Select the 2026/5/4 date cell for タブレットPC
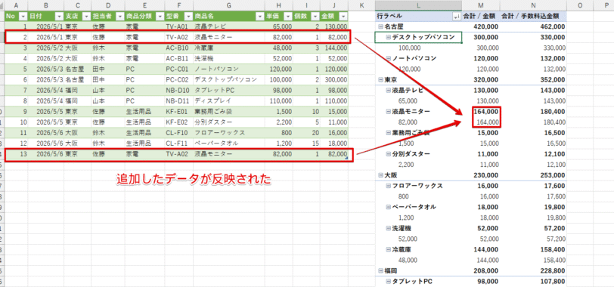Image resolution: width=614 pixels, height=287 pixels. point(46,91)
